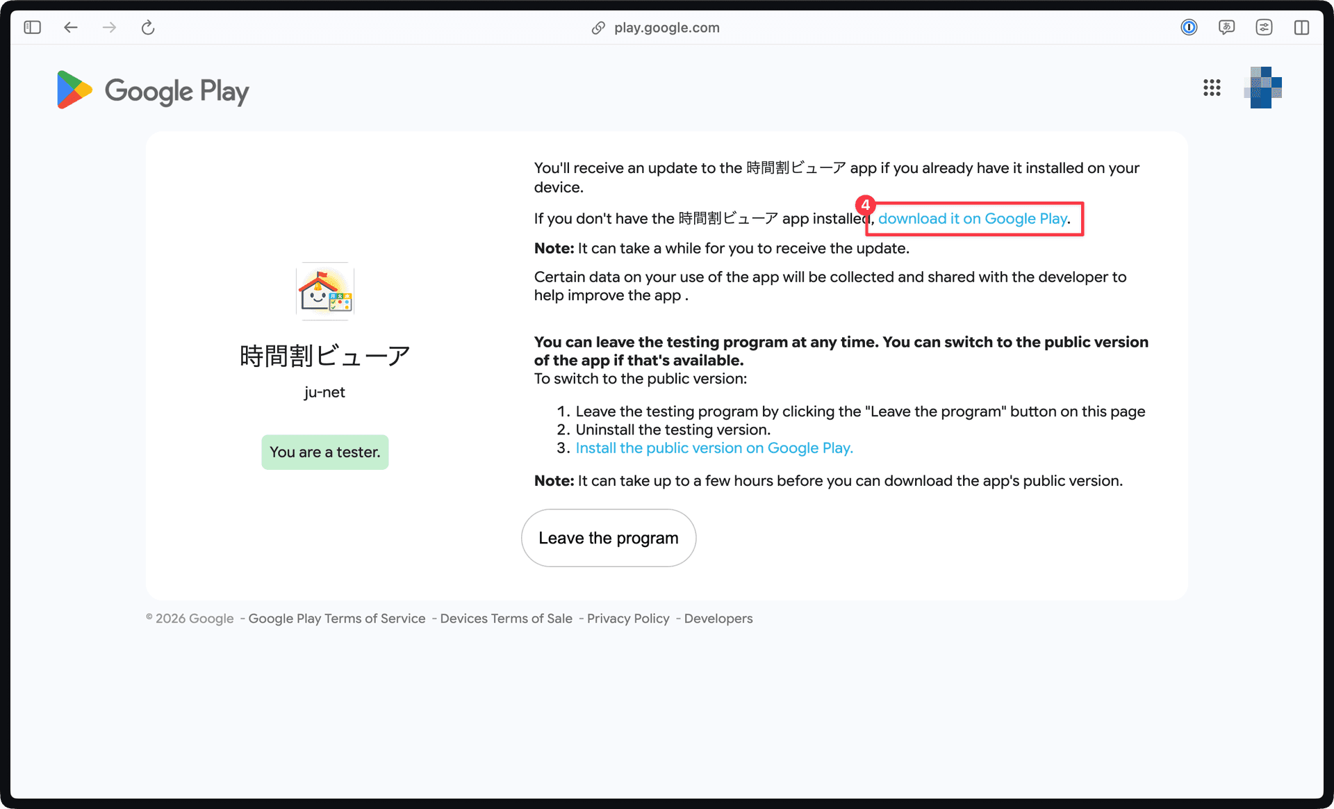Open the 1Password browser extension

[1189, 27]
